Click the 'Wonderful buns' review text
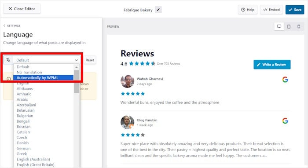Viewport: 308px width, 168px height. click(170, 102)
